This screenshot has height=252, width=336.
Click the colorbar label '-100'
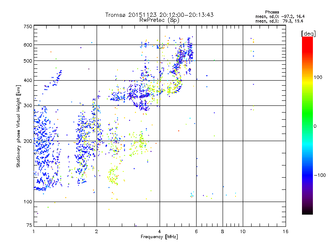[320, 175]
